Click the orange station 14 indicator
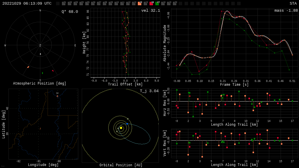Viewport: 299px width, 168px height. pos(140,3)
